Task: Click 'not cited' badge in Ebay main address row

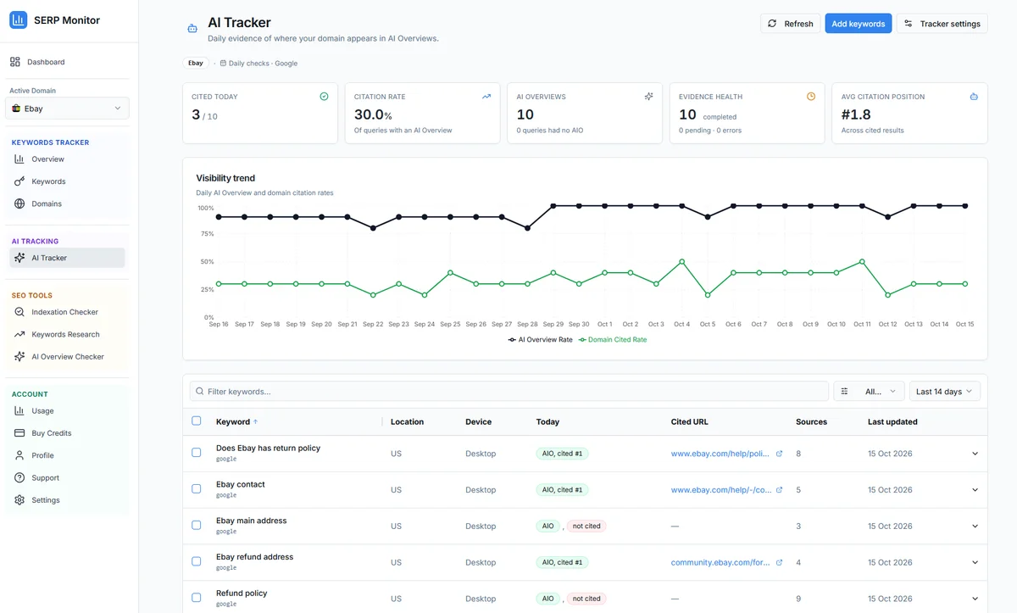Action: click(586, 527)
